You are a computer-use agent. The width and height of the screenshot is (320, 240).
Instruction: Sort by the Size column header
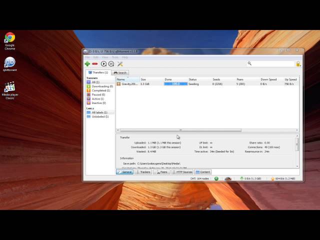151,79
